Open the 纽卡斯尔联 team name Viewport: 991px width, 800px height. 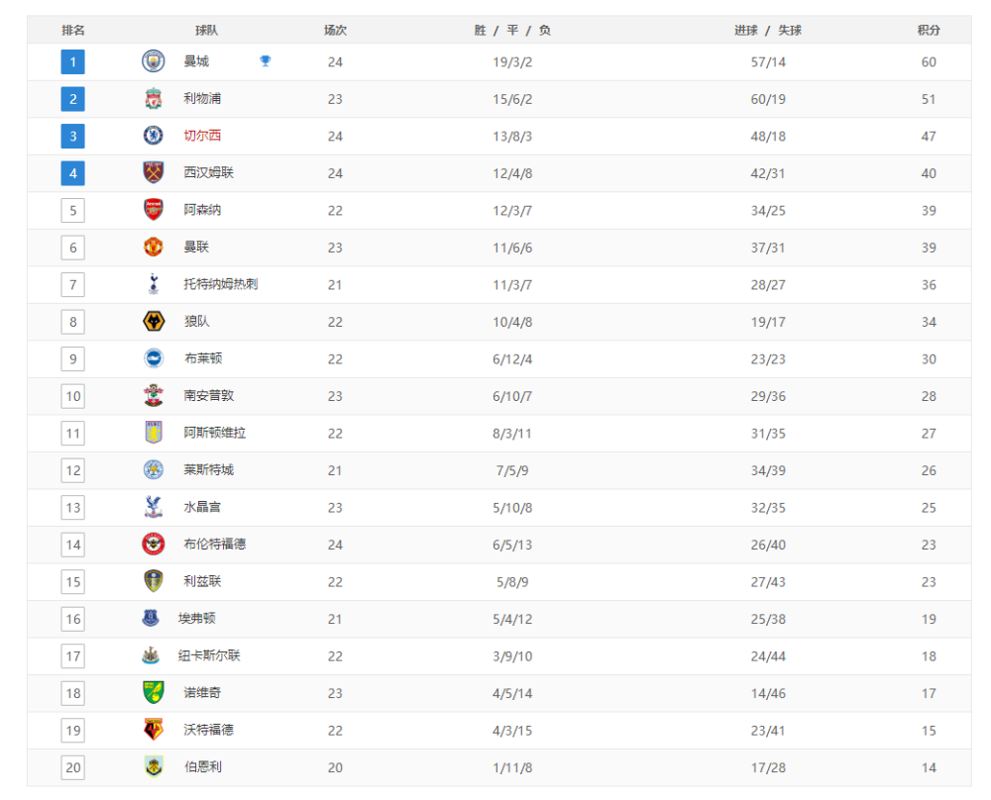click(x=209, y=655)
